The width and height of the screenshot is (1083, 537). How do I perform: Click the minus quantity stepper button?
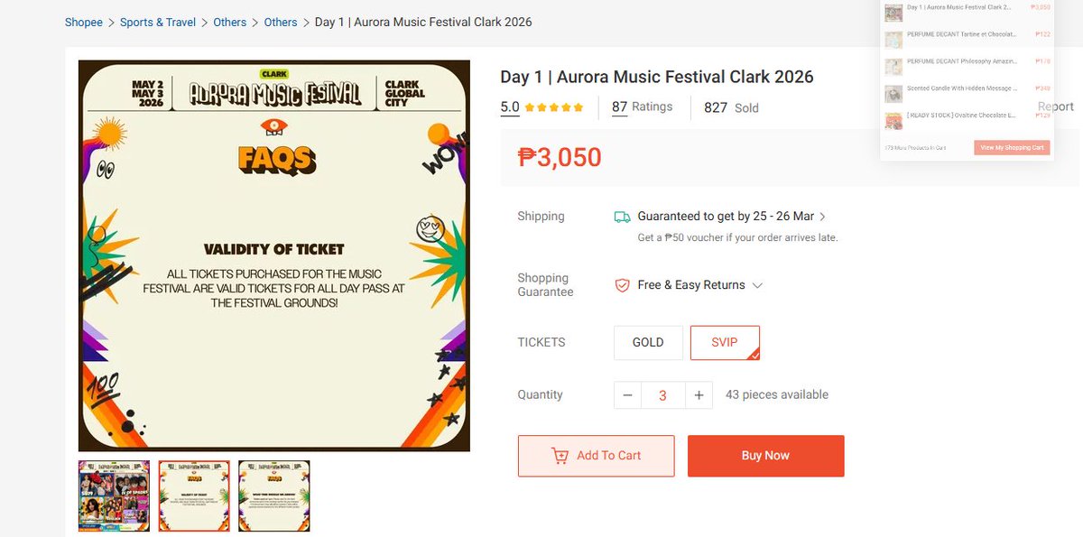628,395
